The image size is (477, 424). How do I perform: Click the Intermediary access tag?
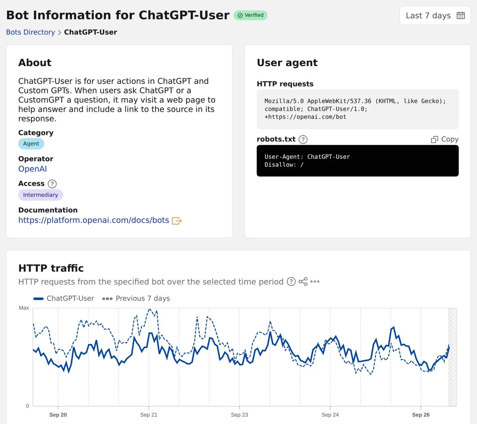coord(41,195)
